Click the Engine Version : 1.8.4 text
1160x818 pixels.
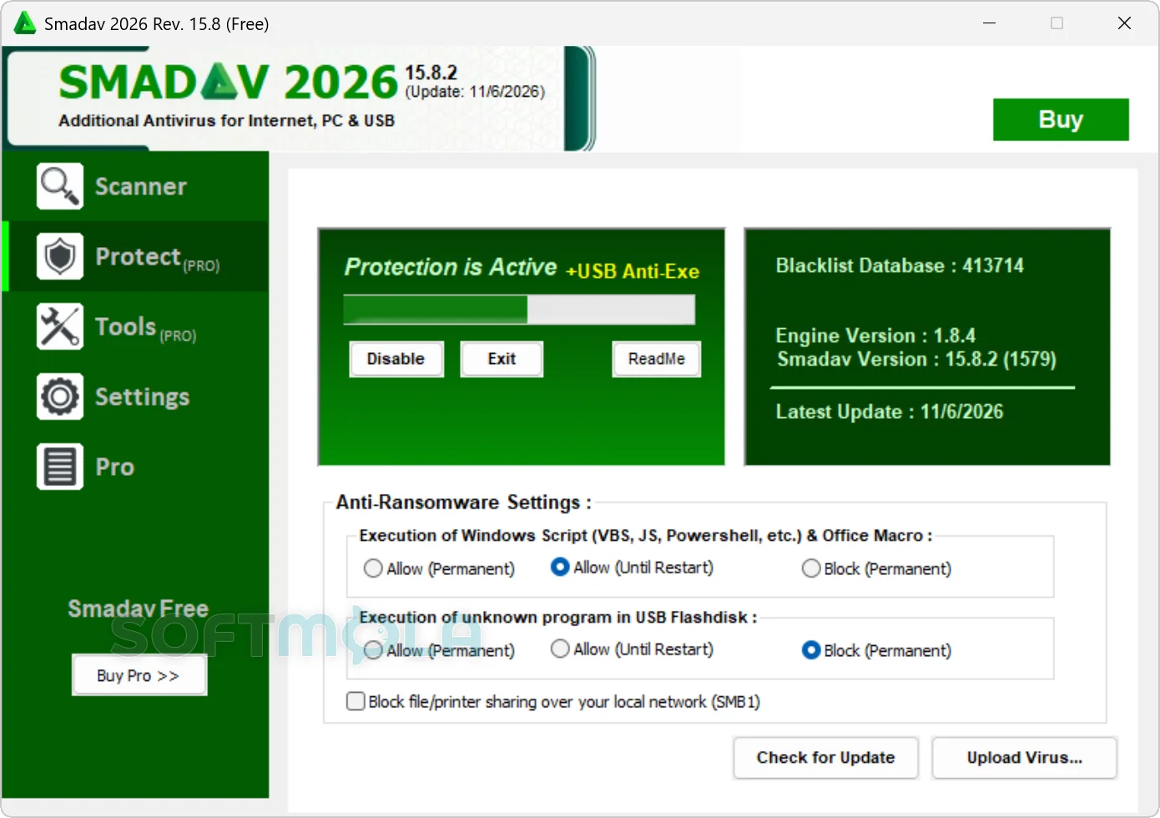tap(875, 336)
